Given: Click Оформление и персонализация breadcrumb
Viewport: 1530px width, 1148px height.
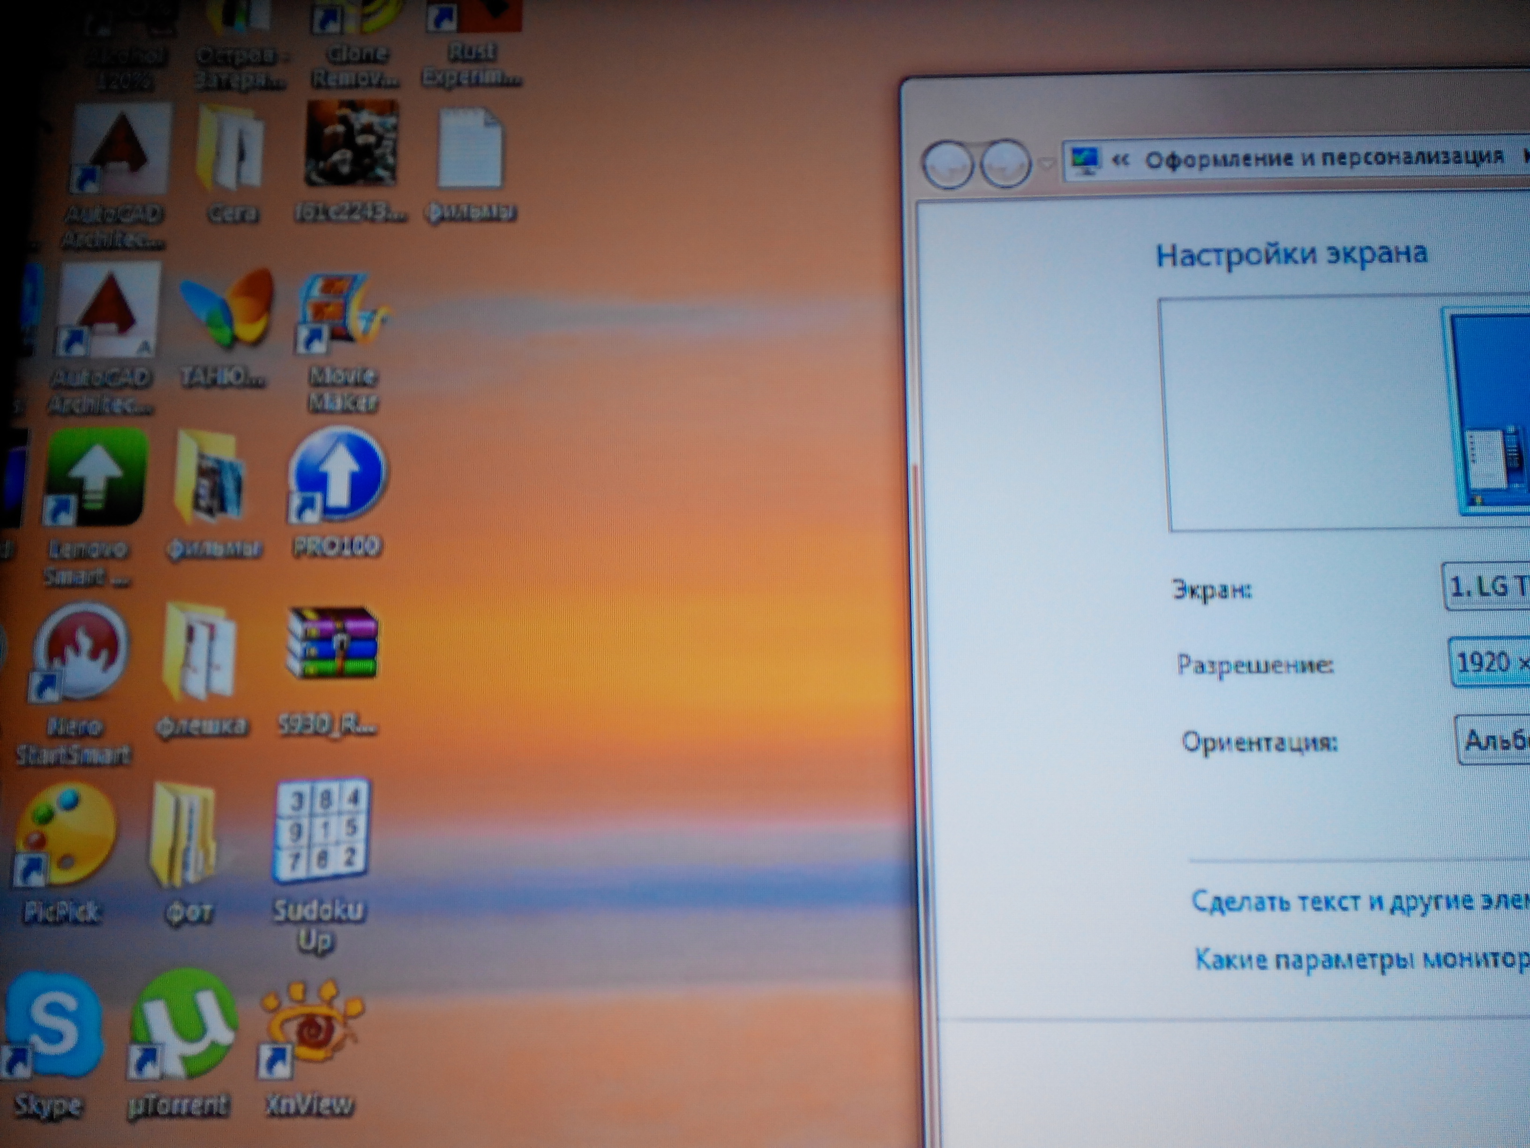Looking at the screenshot, I should (1324, 159).
